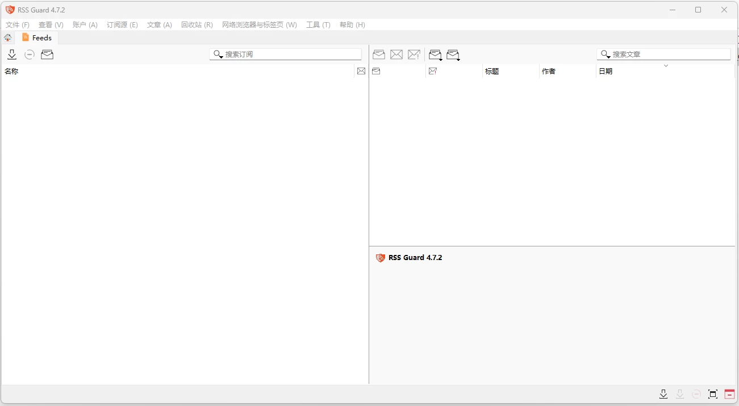The width and height of the screenshot is (739, 406).
Task: Mark article unread via crossed envelope icon
Action: coord(396,55)
